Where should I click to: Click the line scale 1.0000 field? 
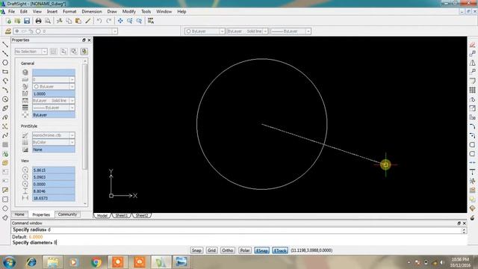[x=53, y=93]
